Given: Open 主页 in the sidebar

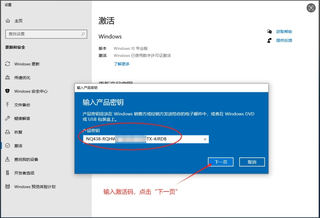Looking at the screenshot, I should 18,21.
